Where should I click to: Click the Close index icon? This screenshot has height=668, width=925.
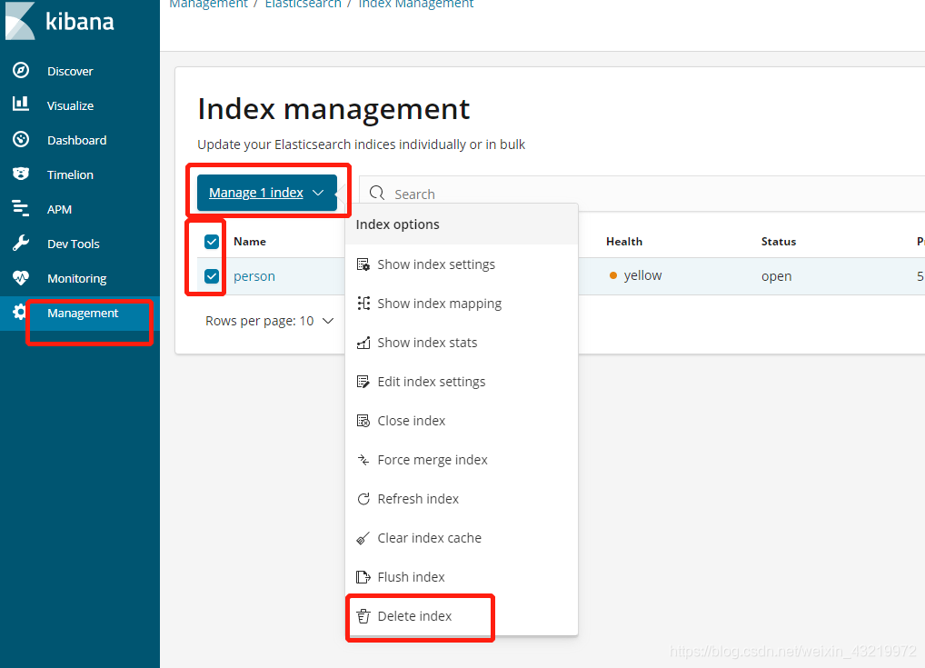[x=363, y=421]
